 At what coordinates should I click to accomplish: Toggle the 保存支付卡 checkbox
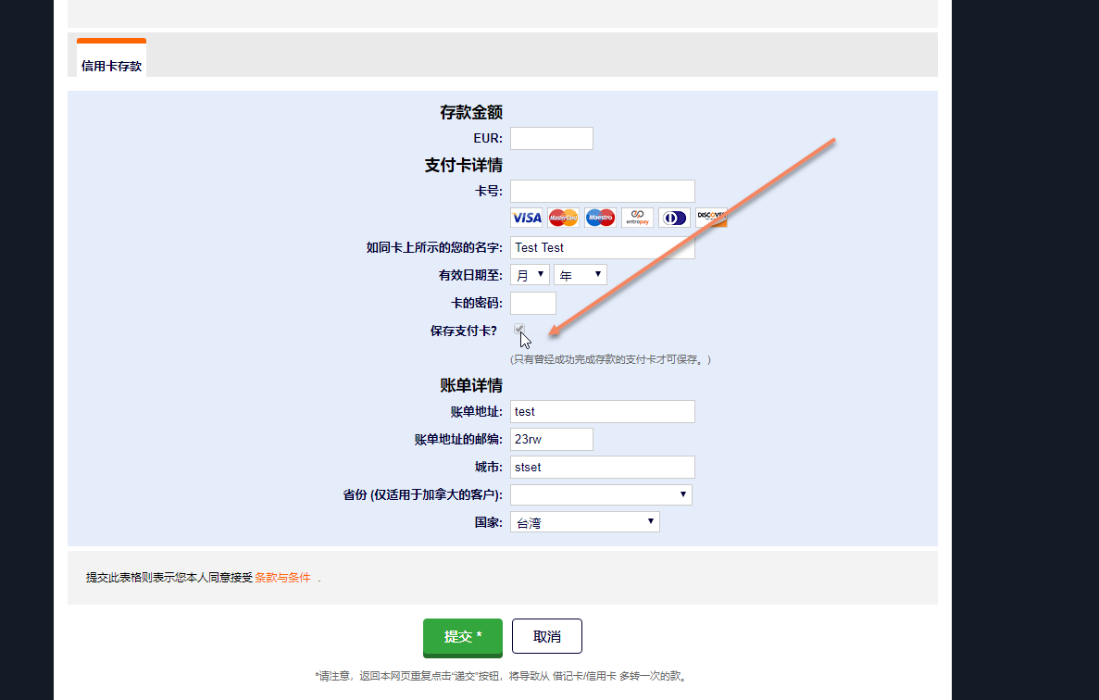(x=519, y=330)
